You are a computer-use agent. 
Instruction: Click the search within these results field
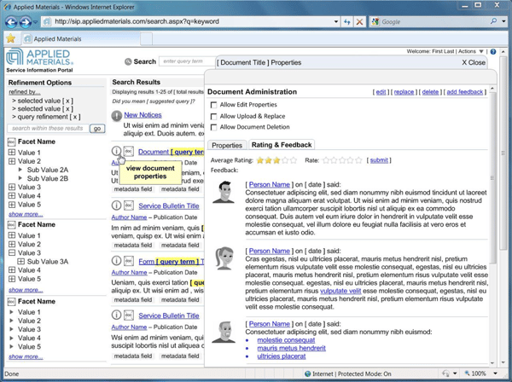tap(48, 129)
